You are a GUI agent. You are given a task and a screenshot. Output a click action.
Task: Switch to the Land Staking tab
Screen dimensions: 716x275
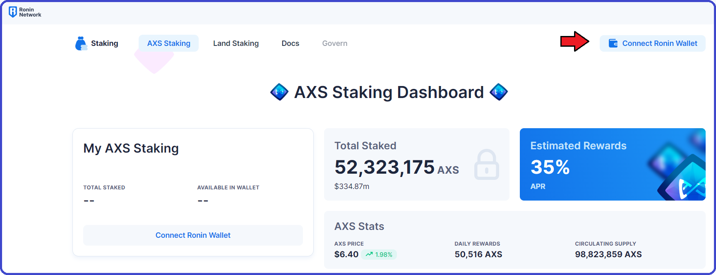point(236,43)
